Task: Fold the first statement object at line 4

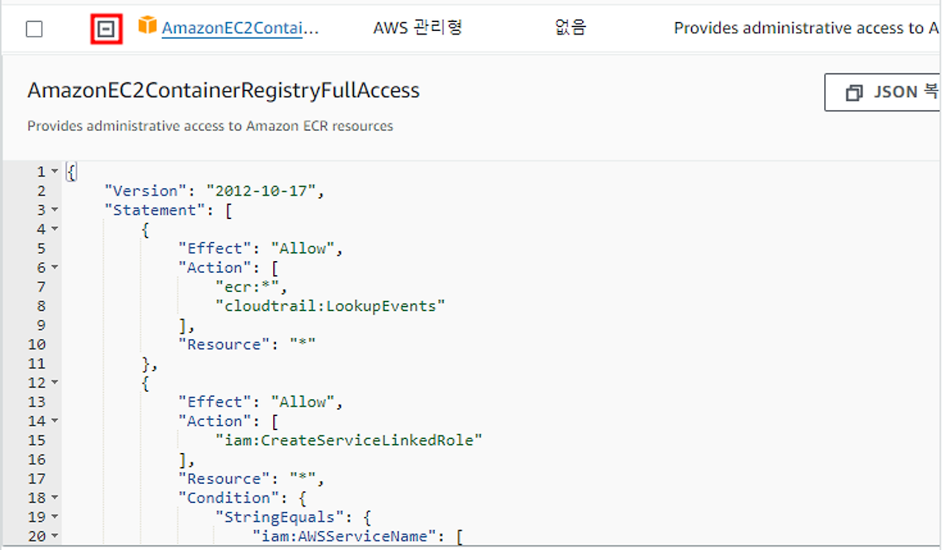Action: [55, 229]
